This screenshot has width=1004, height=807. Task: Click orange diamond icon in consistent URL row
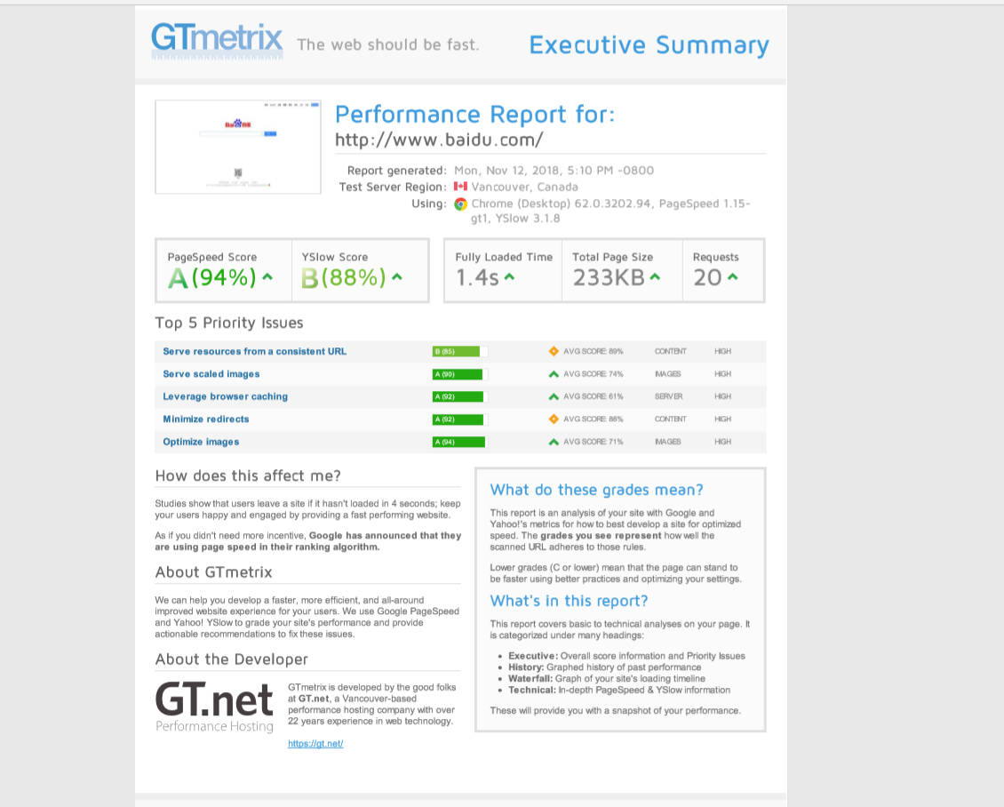click(554, 351)
